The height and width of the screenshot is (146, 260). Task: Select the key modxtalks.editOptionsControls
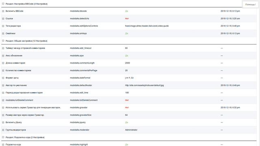click(84, 26)
